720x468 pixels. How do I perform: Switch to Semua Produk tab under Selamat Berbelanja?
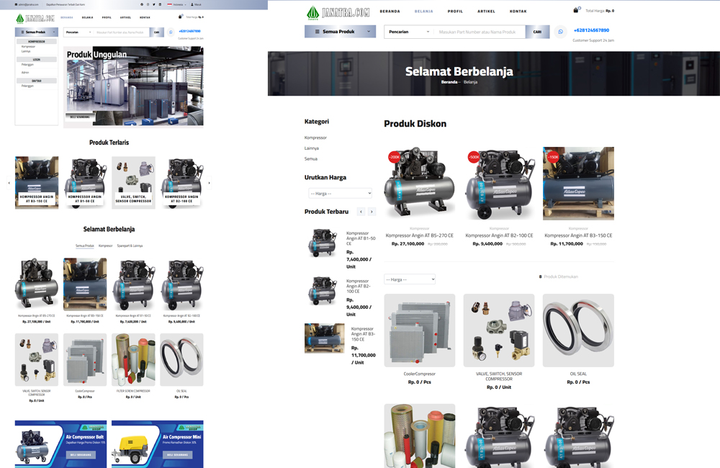coord(84,246)
